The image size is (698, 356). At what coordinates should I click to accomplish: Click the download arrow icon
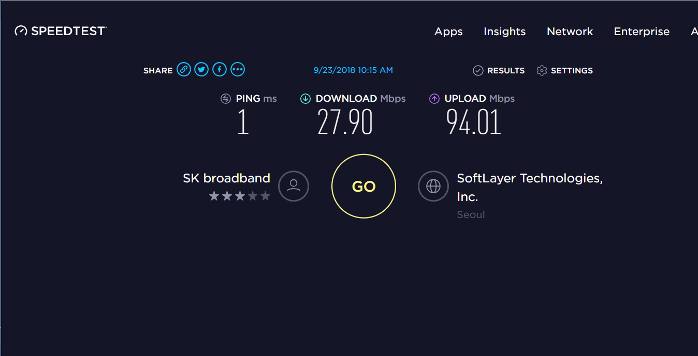coord(306,99)
